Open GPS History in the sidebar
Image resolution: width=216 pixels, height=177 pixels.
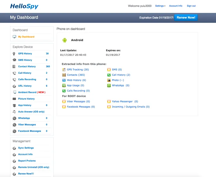[25, 54]
